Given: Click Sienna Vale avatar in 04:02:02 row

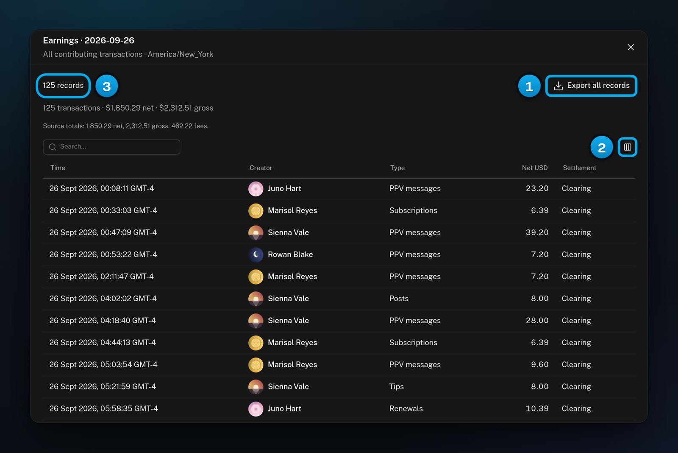Looking at the screenshot, I should pyautogui.click(x=256, y=299).
